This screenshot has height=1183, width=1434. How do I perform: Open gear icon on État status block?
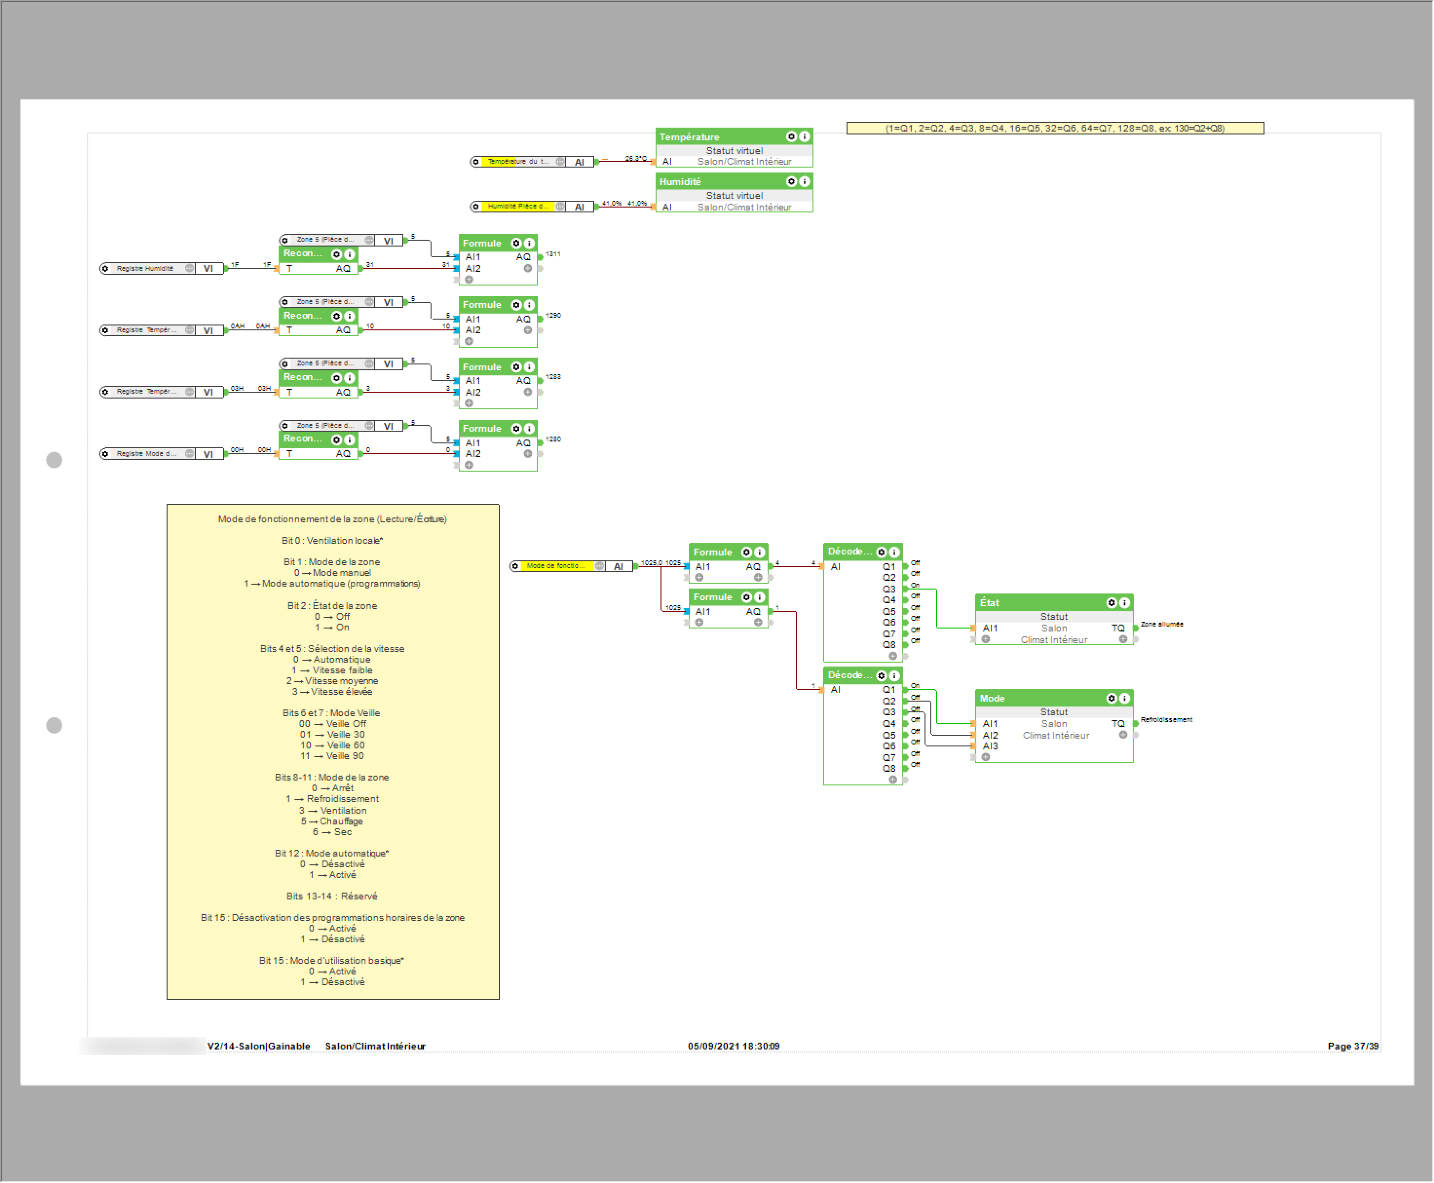click(1111, 602)
